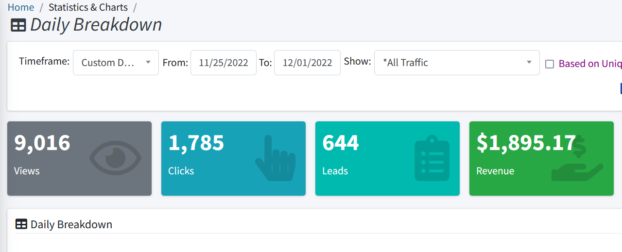
Task: Click the From date field 11/25/2022
Action: coord(224,63)
